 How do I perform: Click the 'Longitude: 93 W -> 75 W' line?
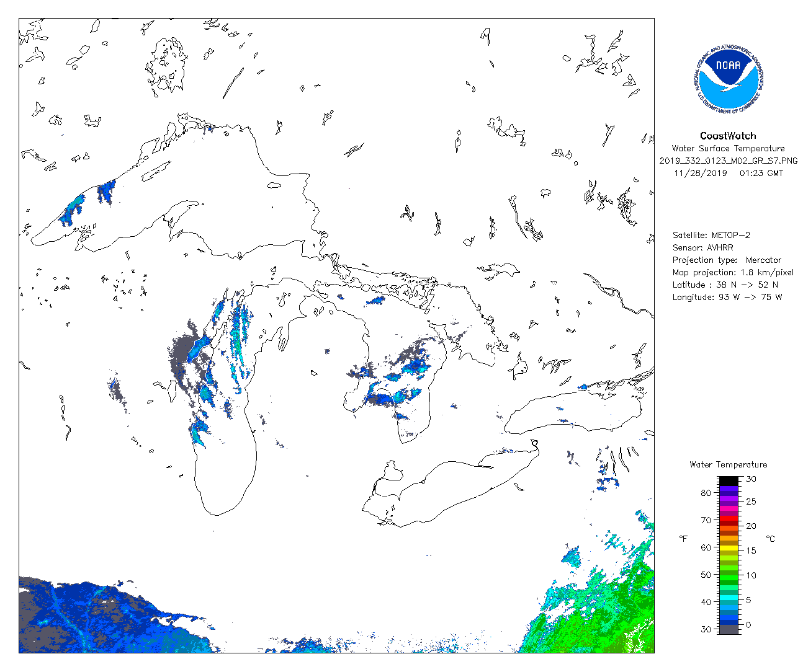727,297
